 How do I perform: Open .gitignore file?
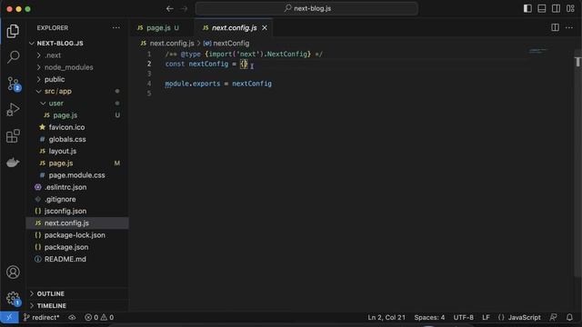[77, 199]
